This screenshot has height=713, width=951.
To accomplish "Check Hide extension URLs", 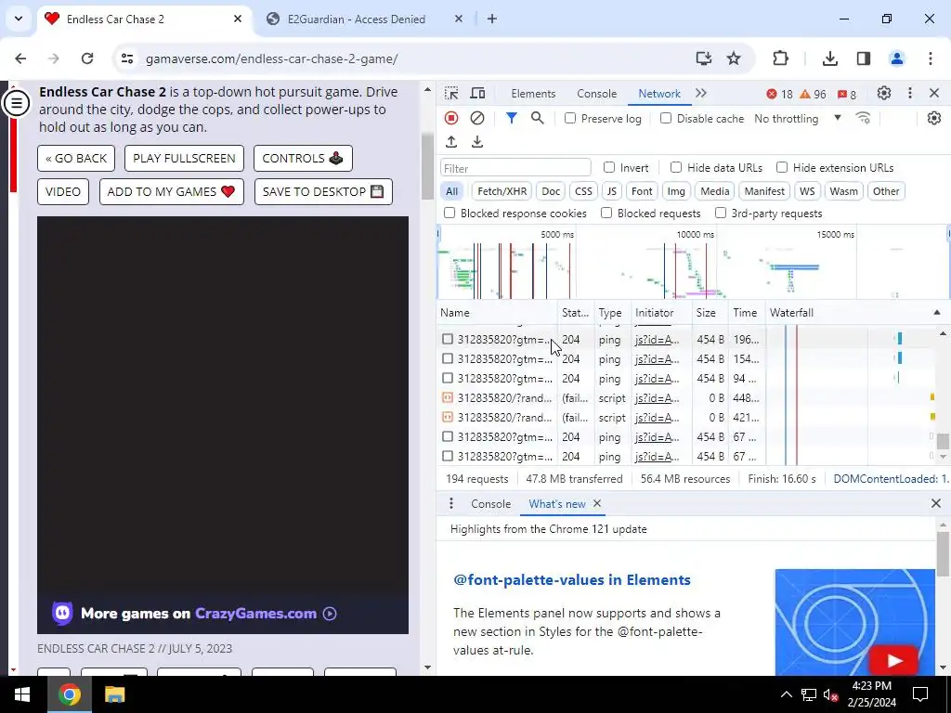I will [x=782, y=167].
